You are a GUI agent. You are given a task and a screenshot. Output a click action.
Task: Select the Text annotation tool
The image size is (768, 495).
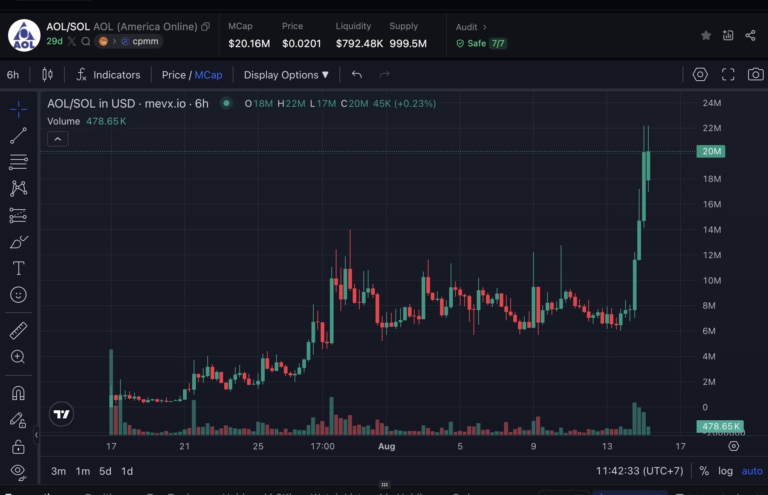[18, 268]
